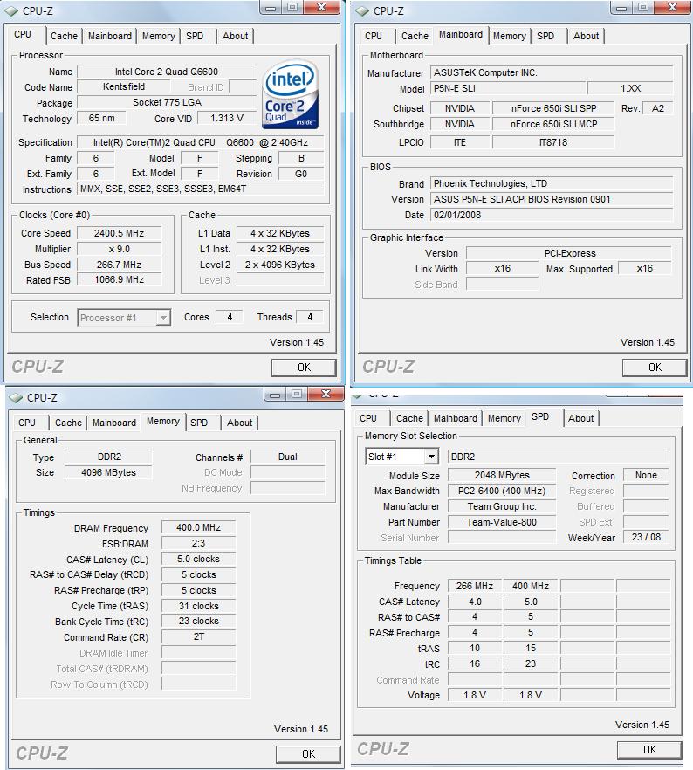Maximize the Mainboard tab window
The width and height of the screenshot is (693, 770).
tap(643, 7)
